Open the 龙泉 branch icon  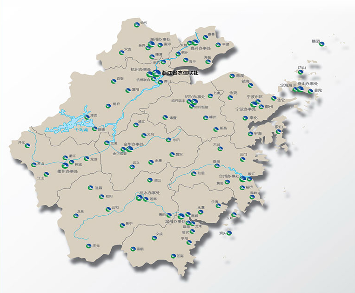coord(76,216)
